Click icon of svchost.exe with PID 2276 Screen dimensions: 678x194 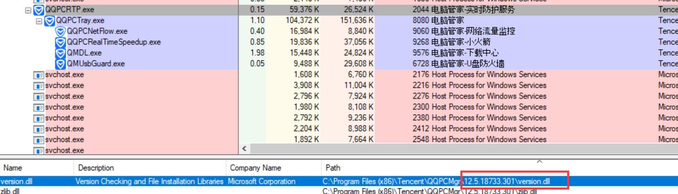(38, 97)
